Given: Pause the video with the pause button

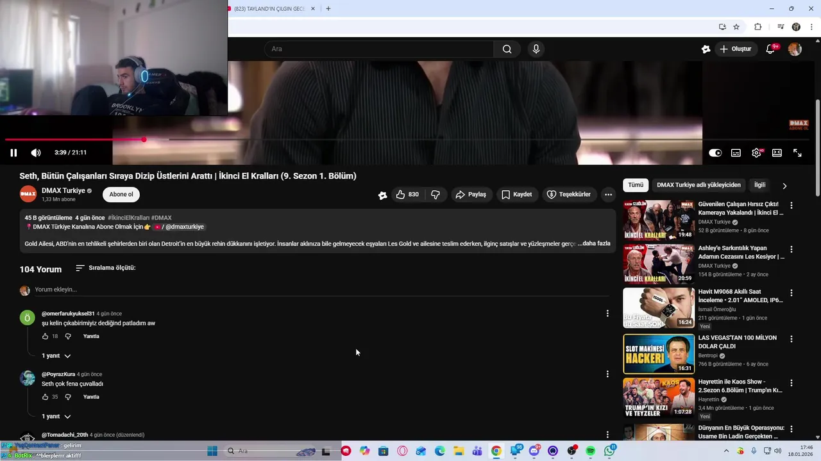Looking at the screenshot, I should click(13, 152).
